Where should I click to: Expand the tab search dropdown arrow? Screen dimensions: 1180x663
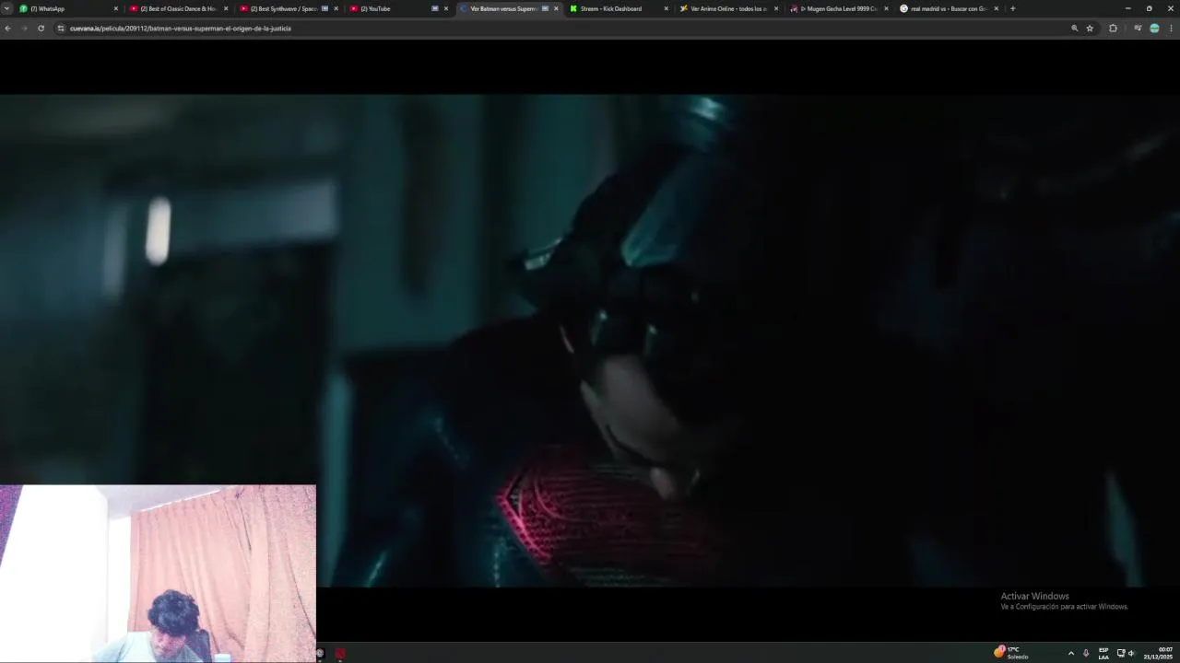[6, 8]
